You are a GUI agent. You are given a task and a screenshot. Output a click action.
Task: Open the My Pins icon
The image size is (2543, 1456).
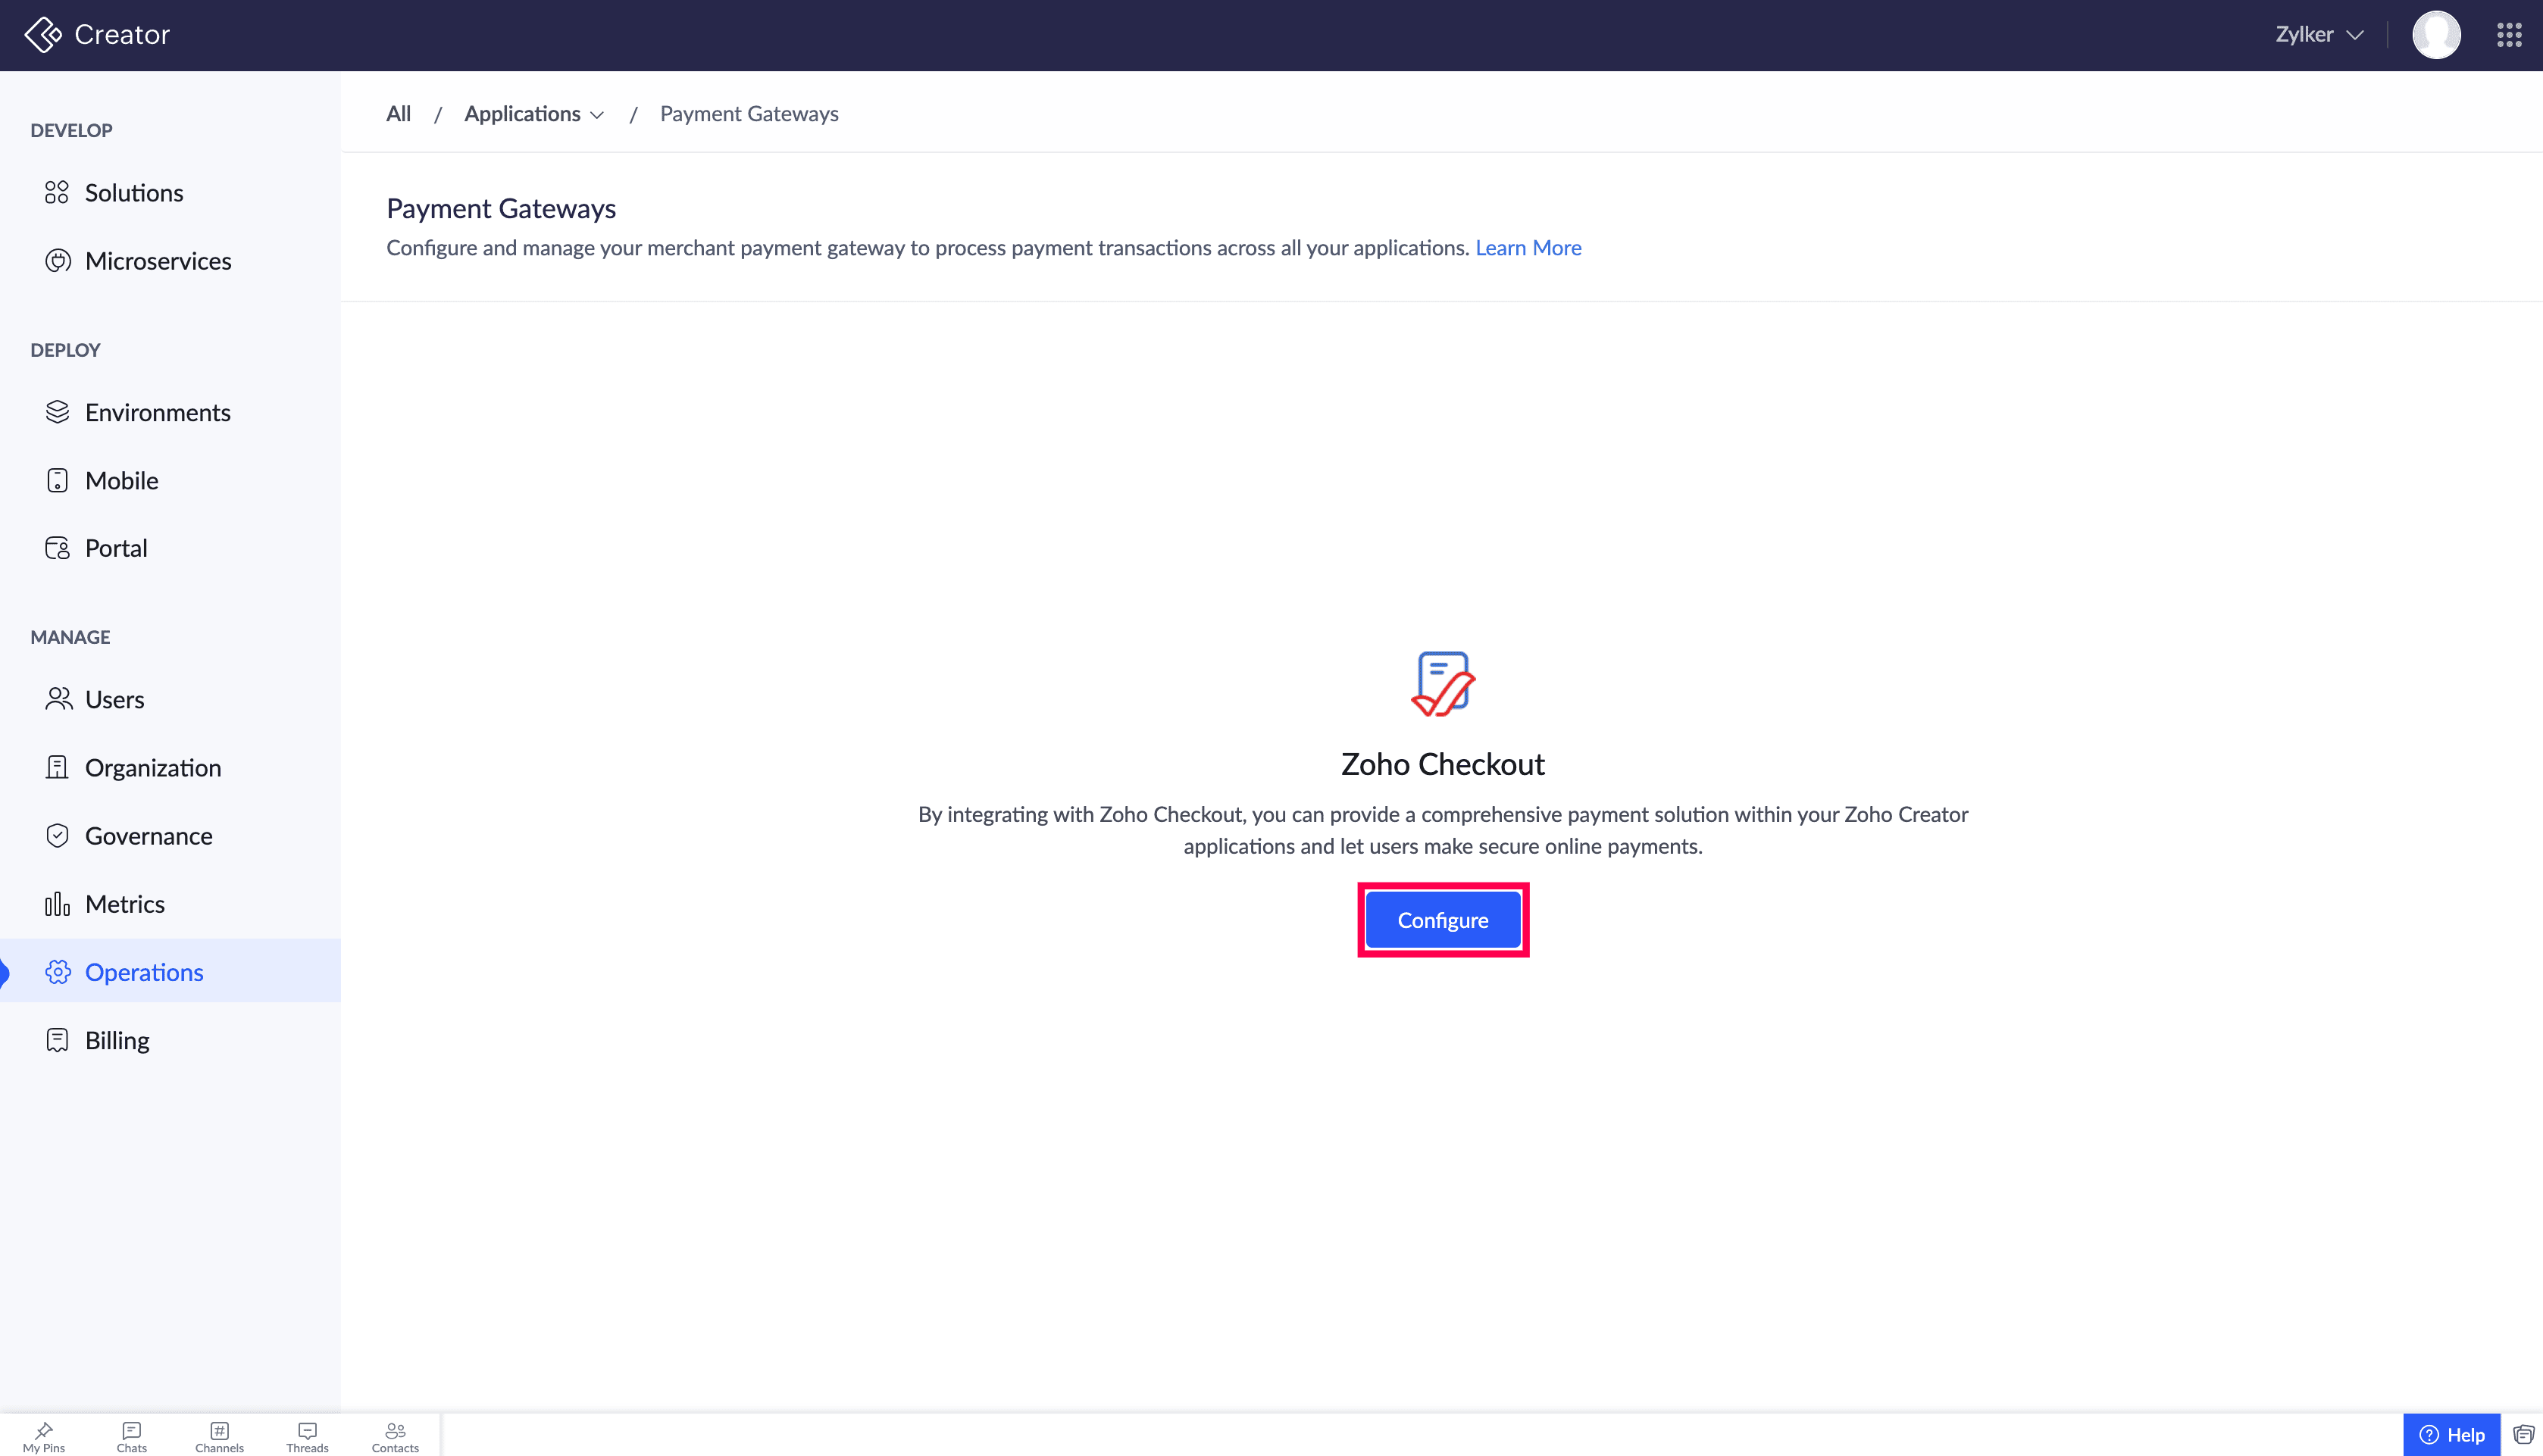[43, 1436]
